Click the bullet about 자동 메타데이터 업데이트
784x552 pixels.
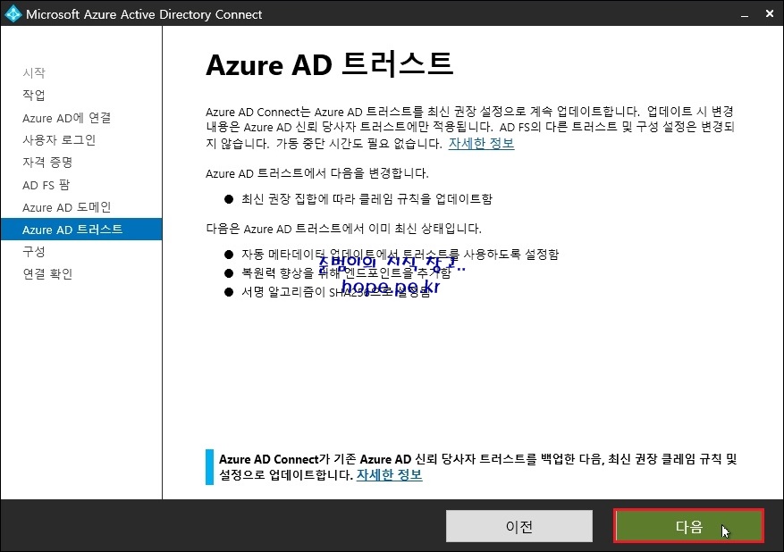click(400, 255)
